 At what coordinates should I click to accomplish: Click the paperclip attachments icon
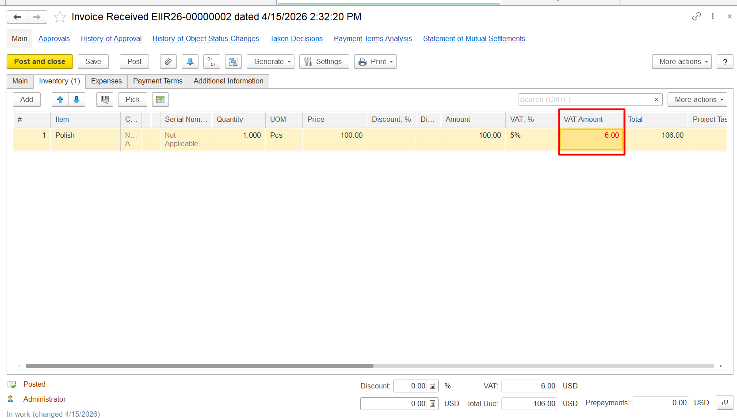168,62
